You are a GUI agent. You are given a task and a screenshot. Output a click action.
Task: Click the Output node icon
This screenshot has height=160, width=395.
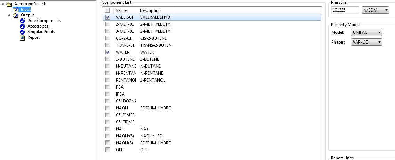click(x=16, y=15)
